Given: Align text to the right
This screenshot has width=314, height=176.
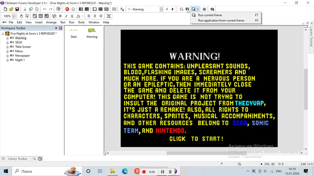Looking at the screenshot, I should pyautogui.click(x=100, y=16).
